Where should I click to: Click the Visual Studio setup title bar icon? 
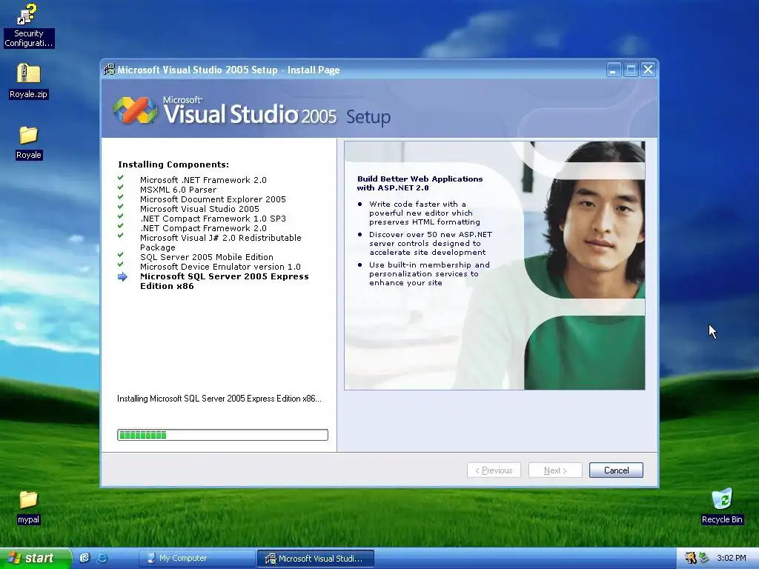(110, 70)
